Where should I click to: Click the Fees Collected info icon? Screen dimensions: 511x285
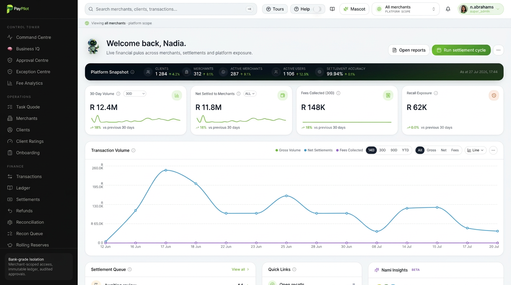338,93
